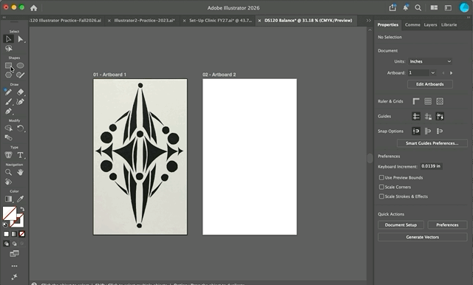The image size is (473, 285).
Task: Open Smart Guides Preferences button
Action: [432, 143]
